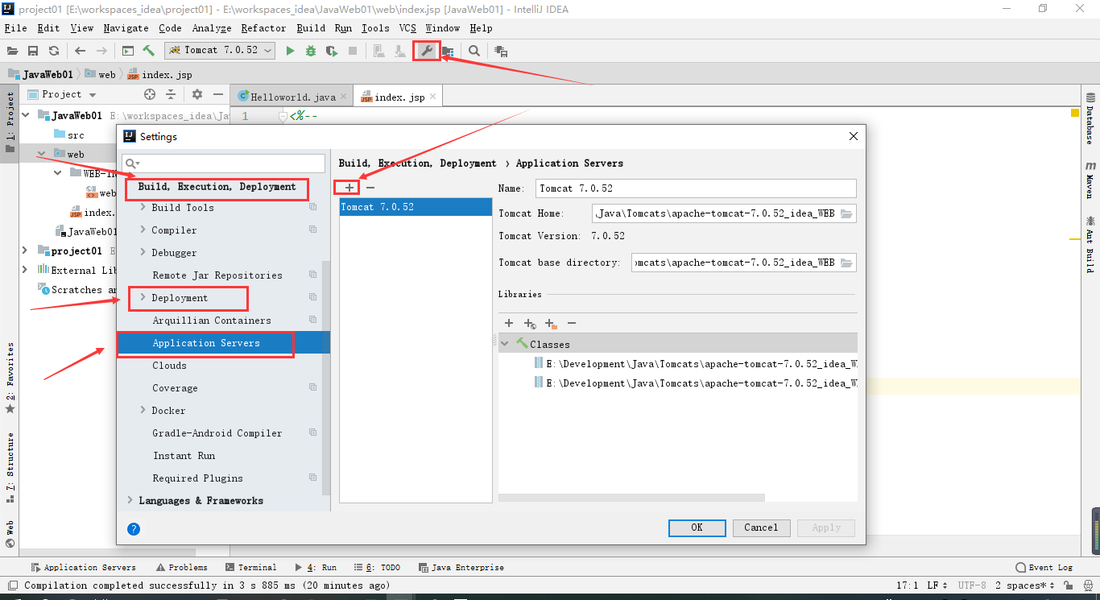Open Project panel gear options
Image resolution: width=1100 pixels, height=600 pixels.
197,94
